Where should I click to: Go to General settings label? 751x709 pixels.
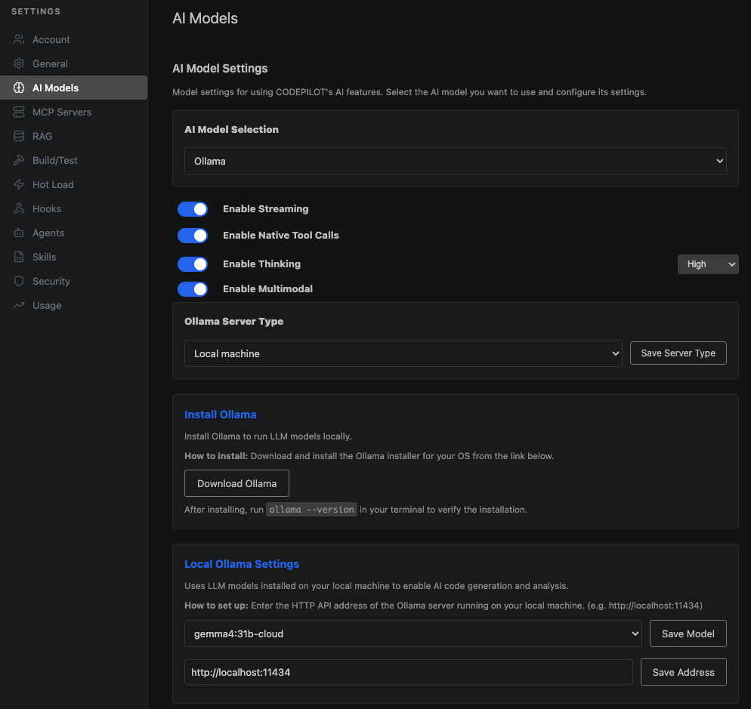pos(51,63)
